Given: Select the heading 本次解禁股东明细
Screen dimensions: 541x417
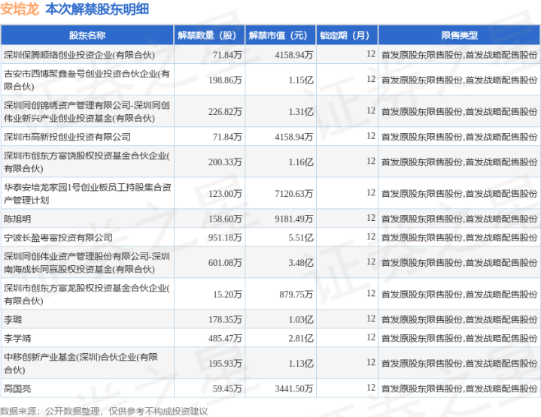Looking at the screenshot, I should [x=97, y=9].
